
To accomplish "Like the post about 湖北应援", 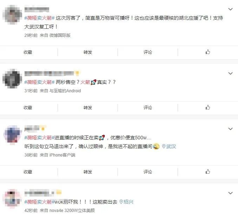I will [208, 52].
